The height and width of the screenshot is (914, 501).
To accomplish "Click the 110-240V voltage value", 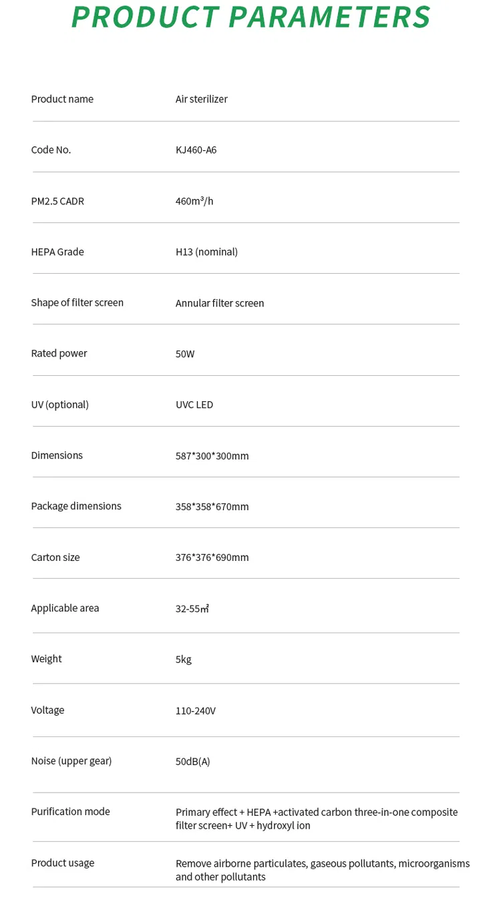I will (x=195, y=711).
